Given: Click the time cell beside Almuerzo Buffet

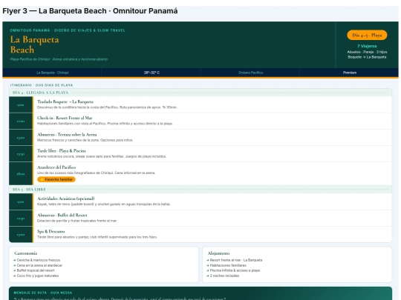Looking at the screenshot, I should (21, 219).
